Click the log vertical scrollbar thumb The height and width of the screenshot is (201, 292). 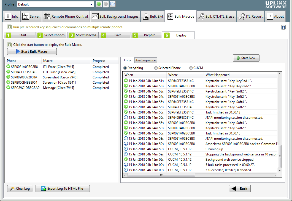click(280, 156)
